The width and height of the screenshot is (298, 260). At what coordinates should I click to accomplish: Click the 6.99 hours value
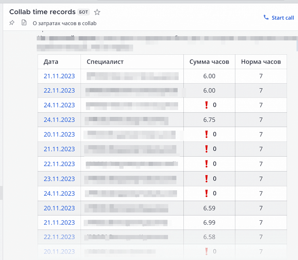209,222
